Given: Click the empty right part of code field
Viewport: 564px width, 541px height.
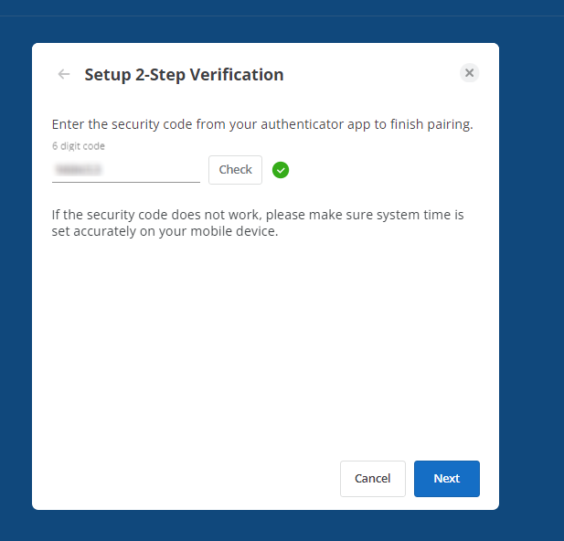Looking at the screenshot, I should pyautogui.click(x=153, y=169).
